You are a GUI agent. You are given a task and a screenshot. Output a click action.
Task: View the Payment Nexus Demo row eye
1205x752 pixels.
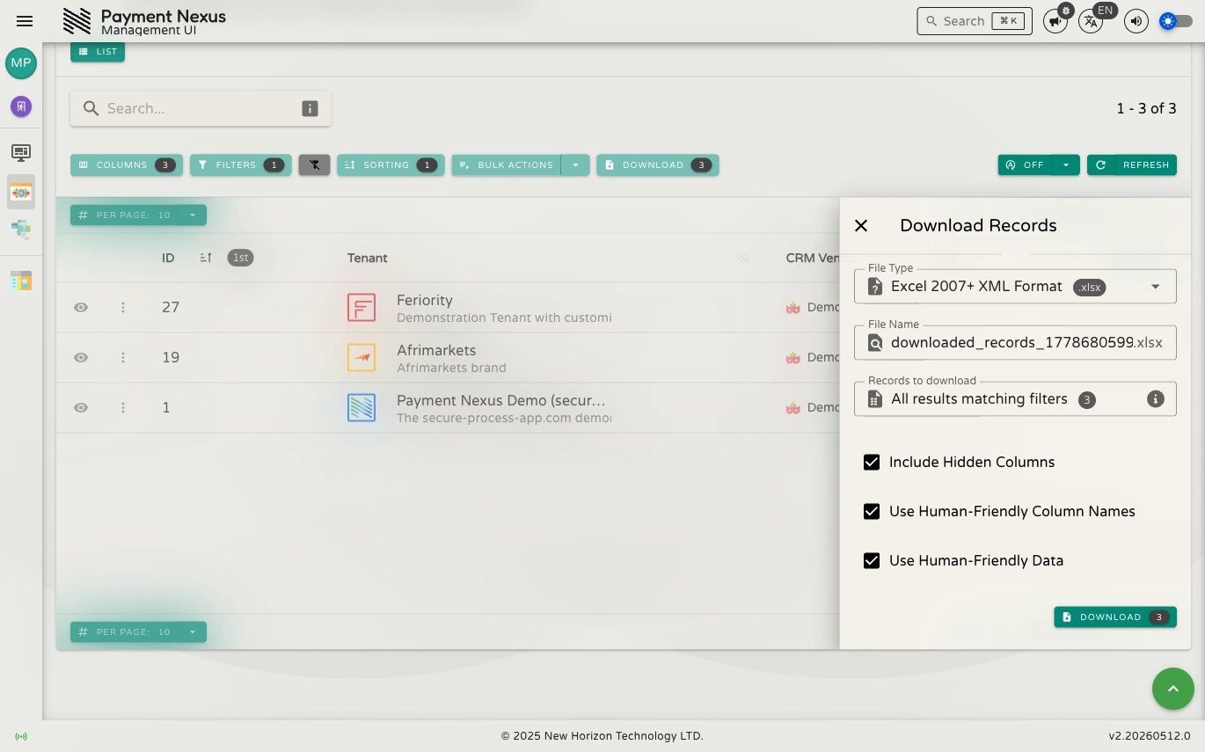coord(81,407)
